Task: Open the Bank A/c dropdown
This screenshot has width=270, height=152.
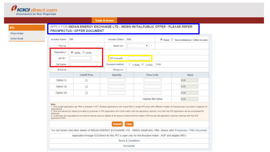Action: pyautogui.click(x=138, y=46)
